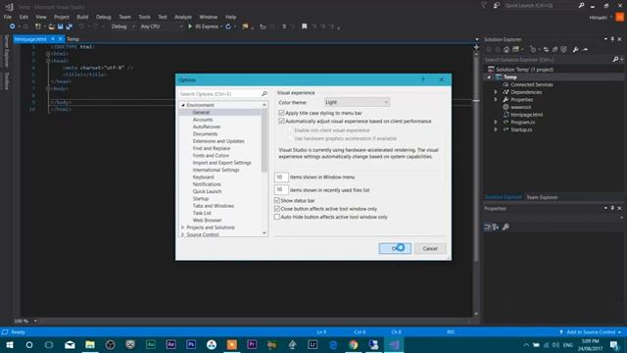Click the Search Solution Explorer input field
Viewport: 627px width, 353px height.
pos(548,60)
